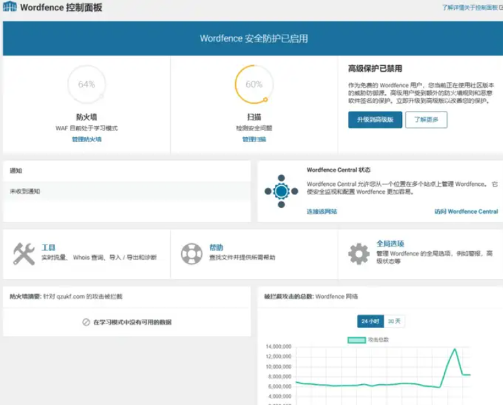Open the 连接该网站 link

click(x=322, y=211)
